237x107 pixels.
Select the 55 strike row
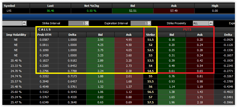(x=151, y=76)
